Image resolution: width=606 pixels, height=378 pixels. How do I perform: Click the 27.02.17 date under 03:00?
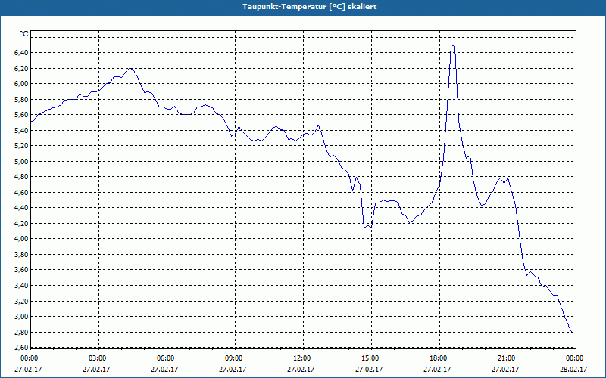(x=96, y=369)
